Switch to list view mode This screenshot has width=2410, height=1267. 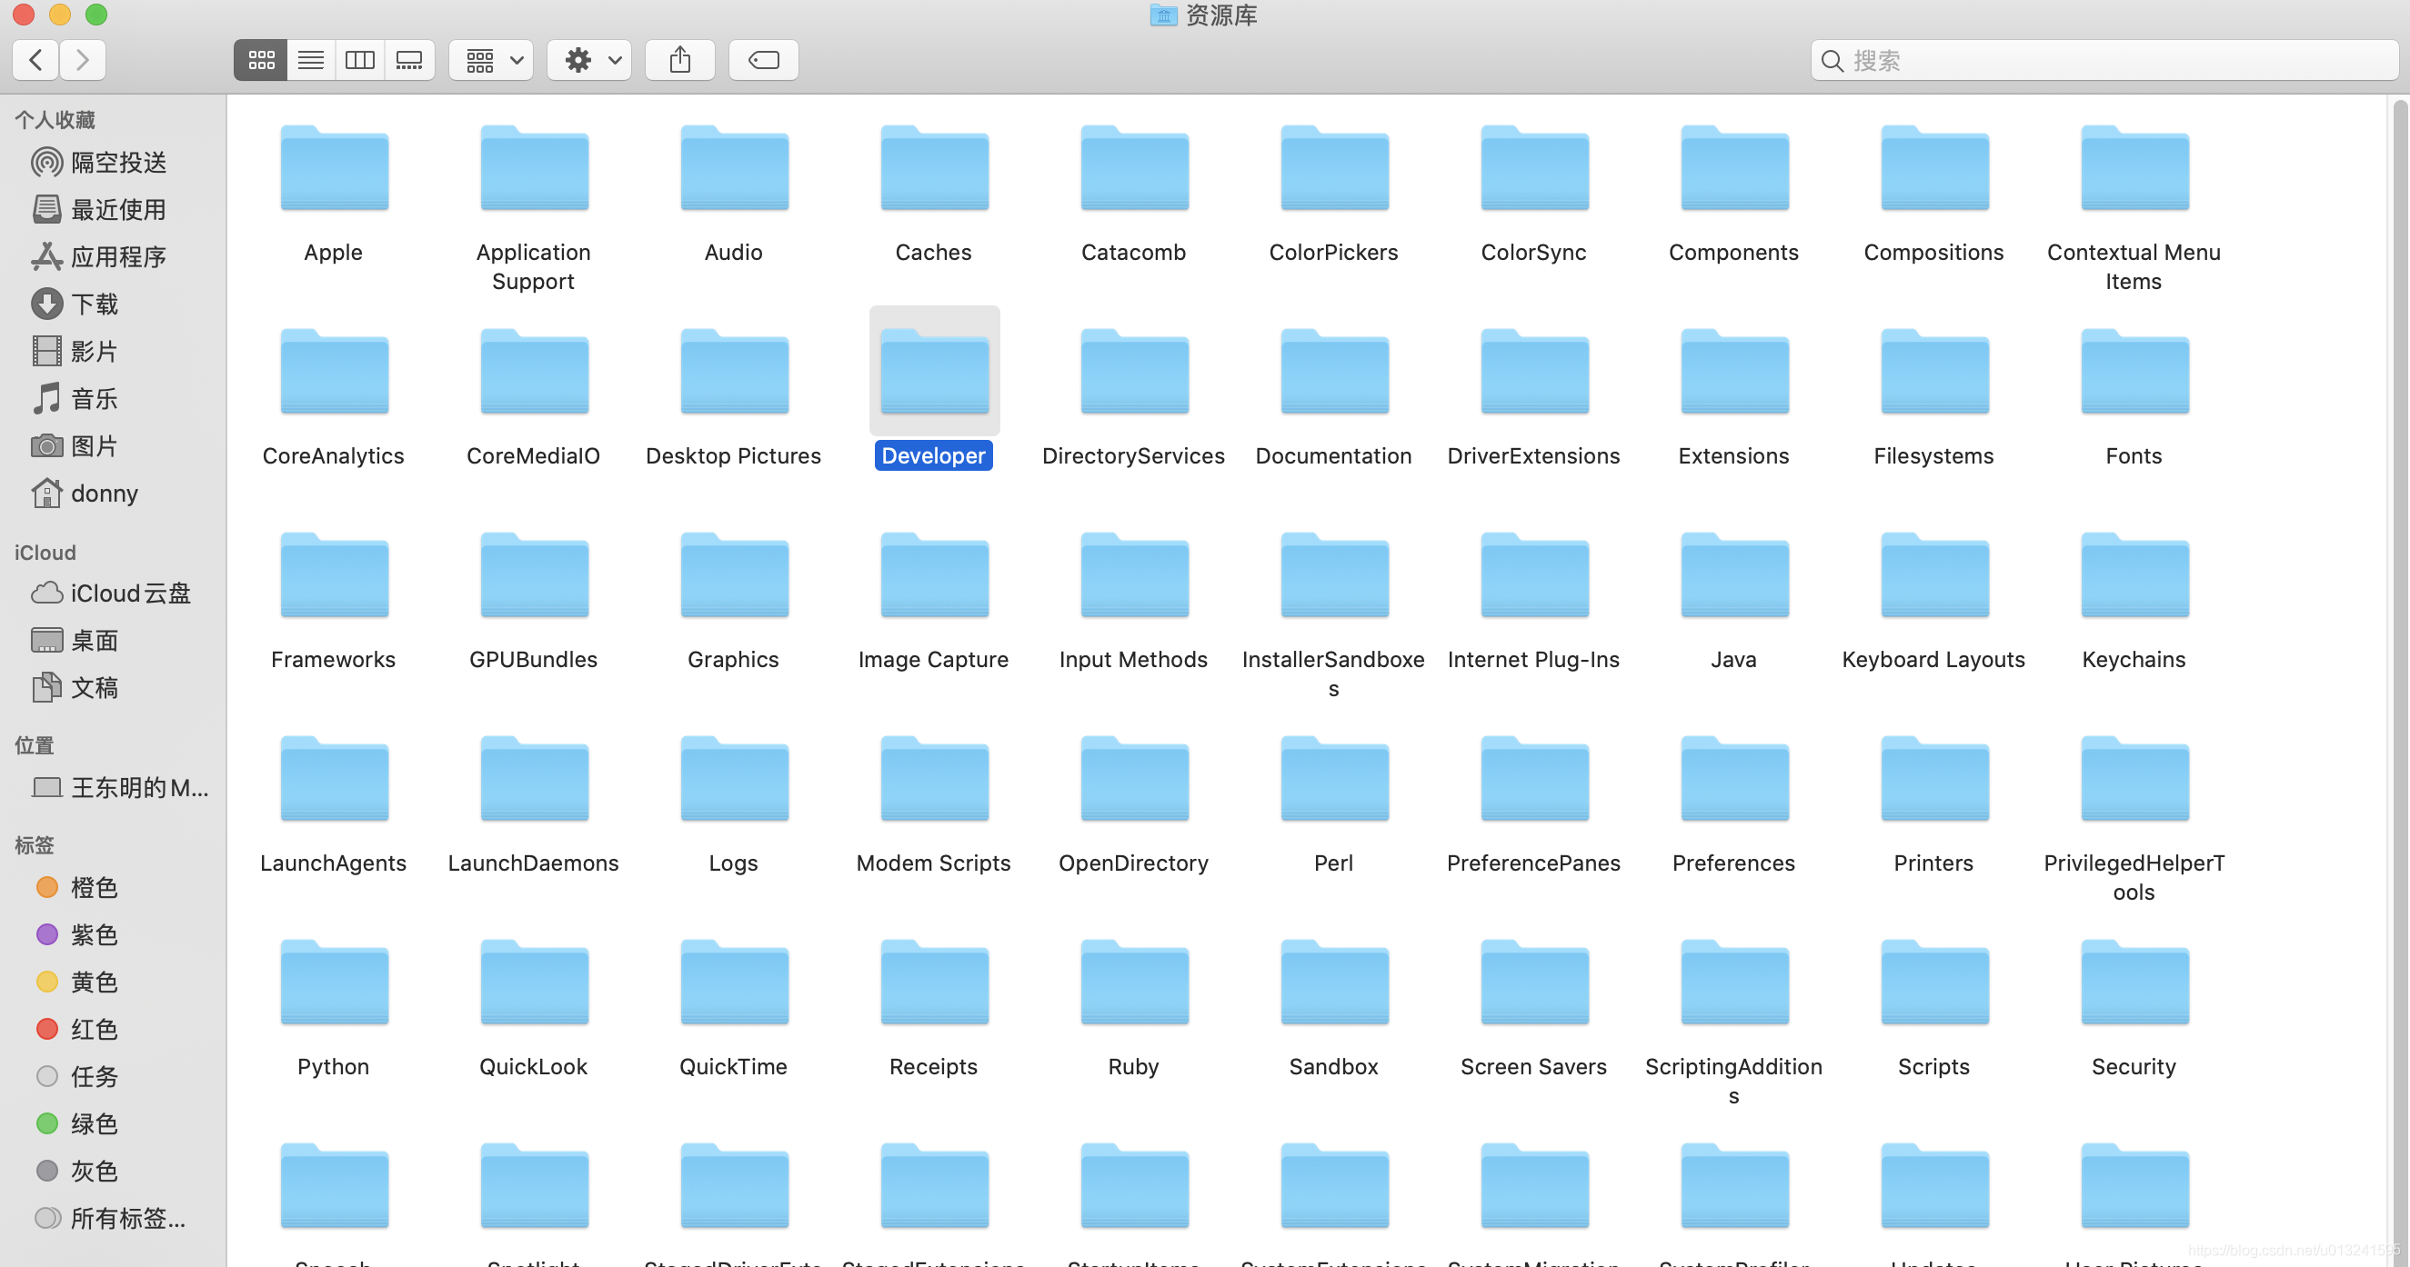pyautogui.click(x=311, y=61)
